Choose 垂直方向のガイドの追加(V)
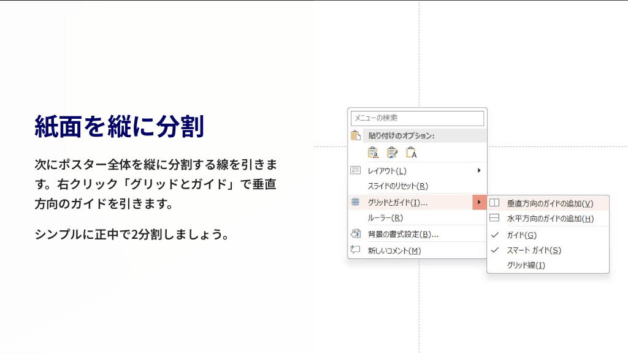 tap(549, 203)
